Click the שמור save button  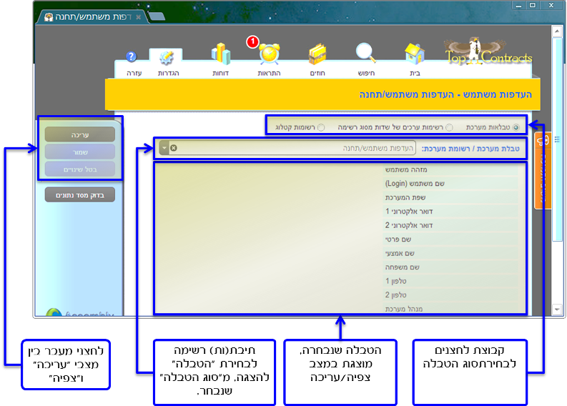(80, 152)
